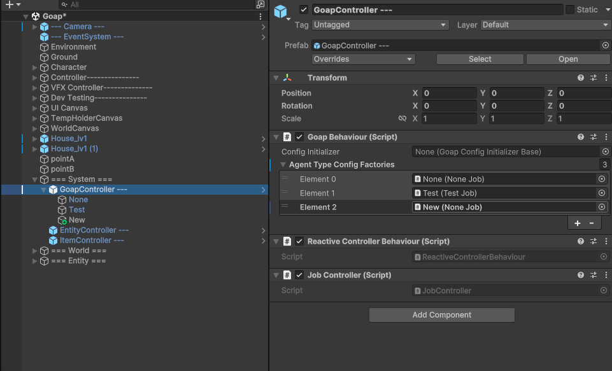Select the Test child object
The height and width of the screenshot is (371, 612).
click(x=77, y=210)
